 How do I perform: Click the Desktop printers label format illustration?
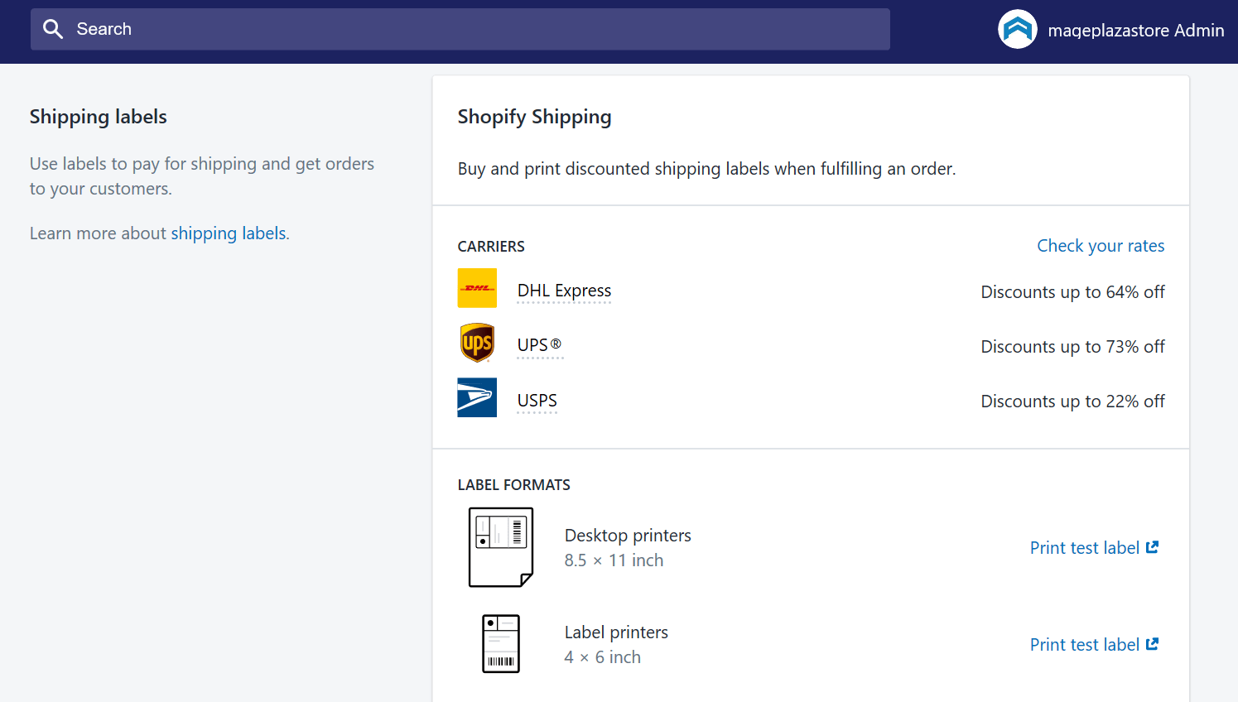pos(501,546)
